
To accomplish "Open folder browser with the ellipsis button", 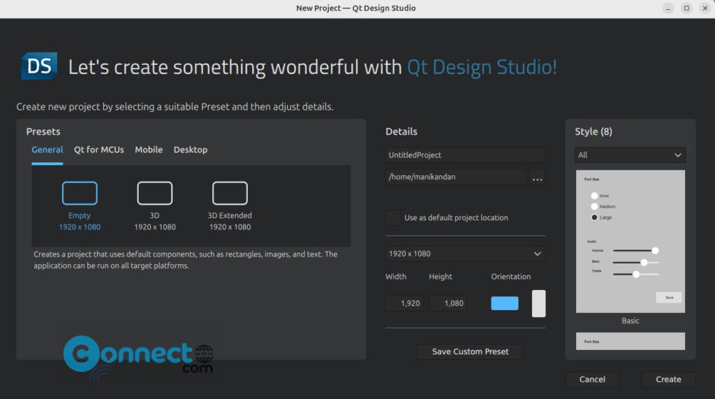I will tap(537, 177).
